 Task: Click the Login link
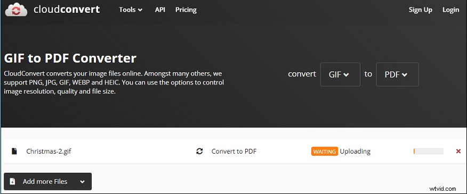[x=450, y=10]
